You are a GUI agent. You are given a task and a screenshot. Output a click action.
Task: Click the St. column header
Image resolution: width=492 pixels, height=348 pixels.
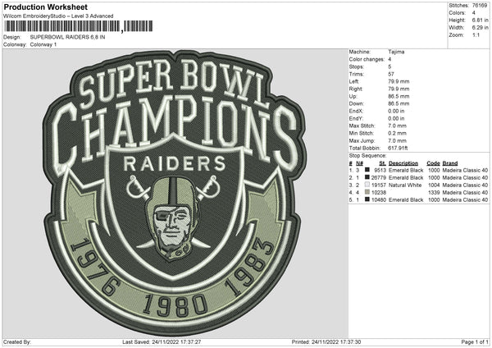(x=382, y=163)
